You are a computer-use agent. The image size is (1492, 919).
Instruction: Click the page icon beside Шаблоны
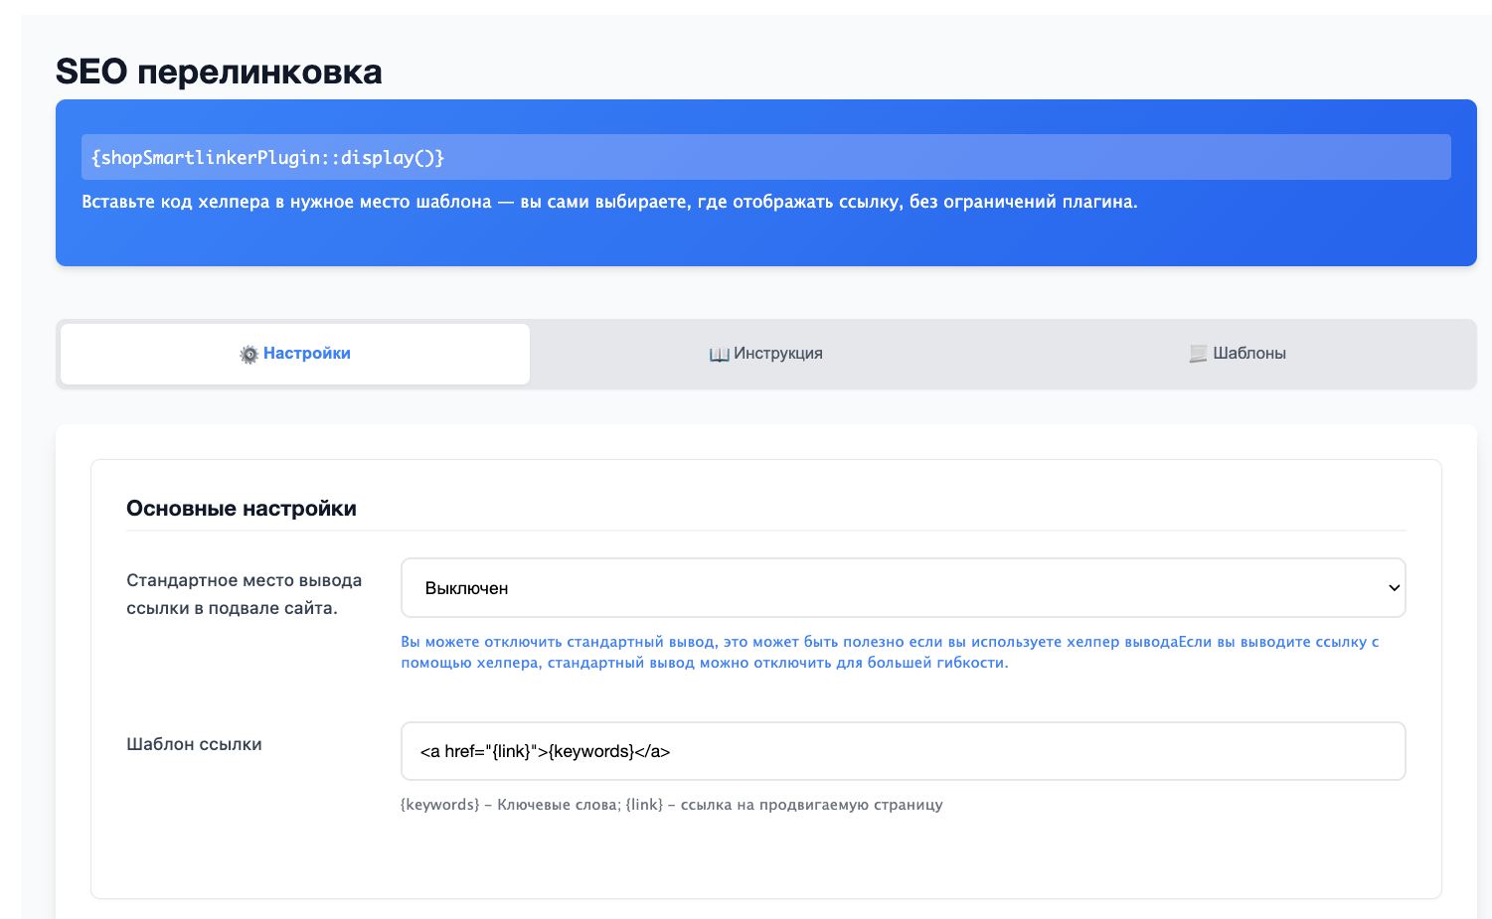point(1198,355)
